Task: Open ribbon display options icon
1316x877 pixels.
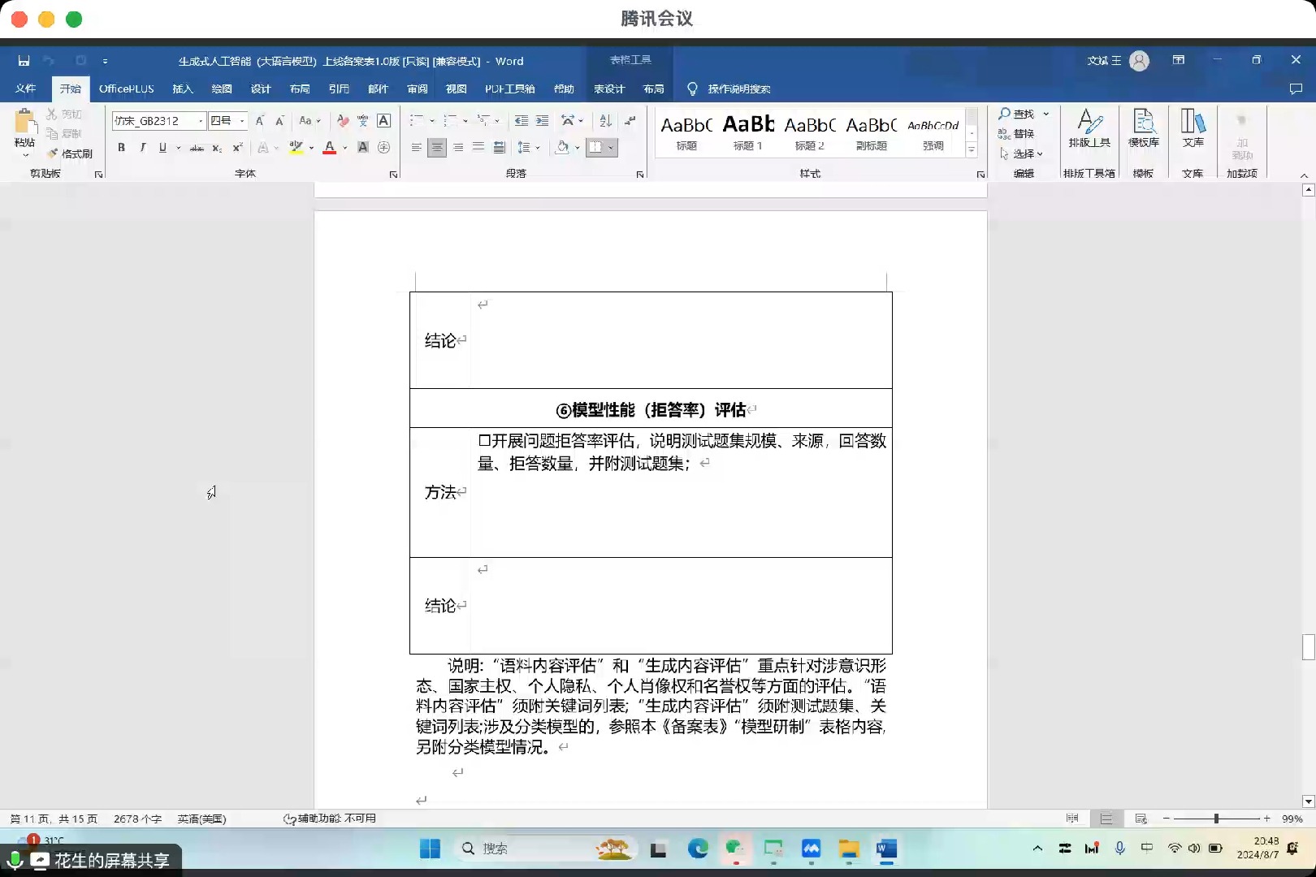Action: point(1179,60)
